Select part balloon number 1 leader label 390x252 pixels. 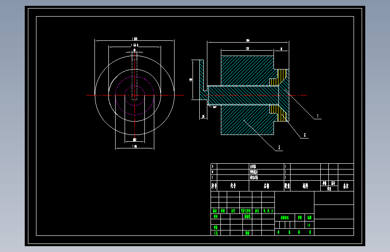318,116
